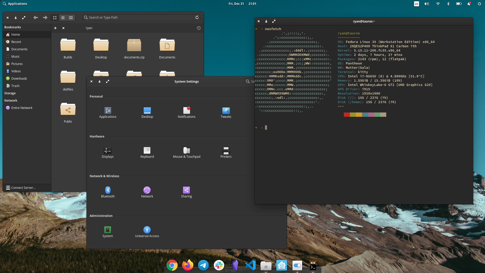Expand the Storage sidebar section

10,93
